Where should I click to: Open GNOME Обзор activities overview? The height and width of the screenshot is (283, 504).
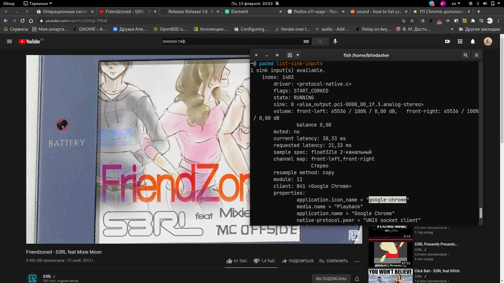9,4
